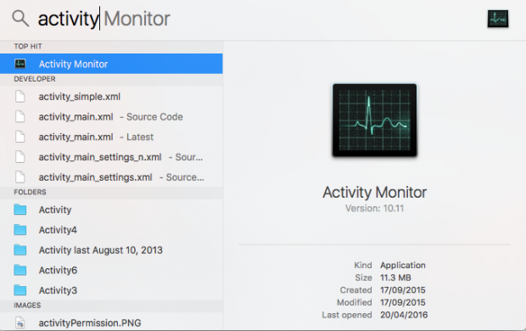This screenshot has height=331, width=526.
Task: Click the file icon for activity_main_settings_n.xml
Action: tap(20, 157)
